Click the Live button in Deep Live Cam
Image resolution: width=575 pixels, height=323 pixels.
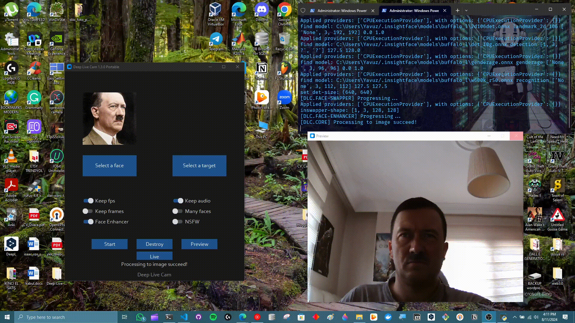click(x=155, y=256)
